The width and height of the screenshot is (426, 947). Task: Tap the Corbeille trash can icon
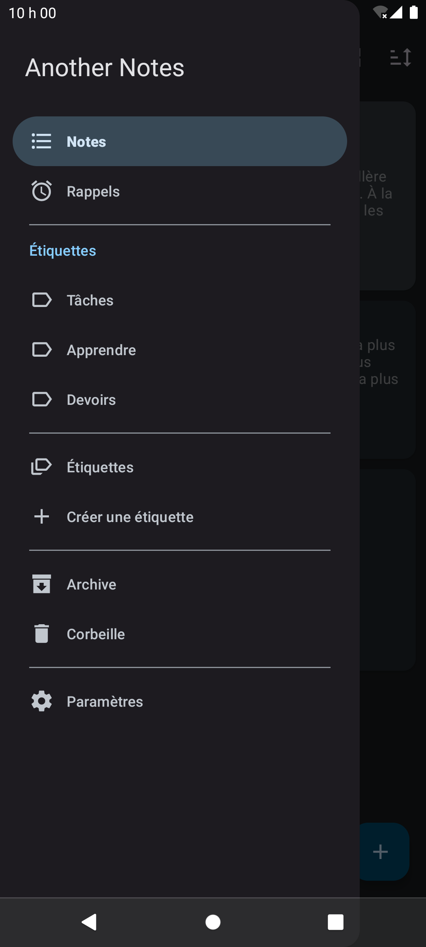[x=41, y=634]
